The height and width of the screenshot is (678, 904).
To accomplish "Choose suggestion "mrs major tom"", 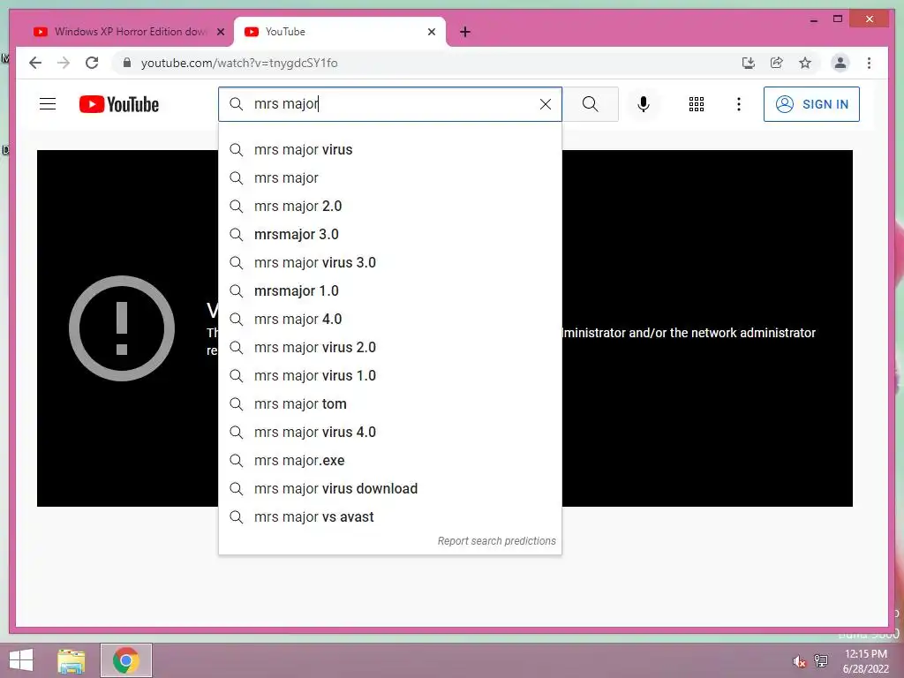I will [x=390, y=404].
